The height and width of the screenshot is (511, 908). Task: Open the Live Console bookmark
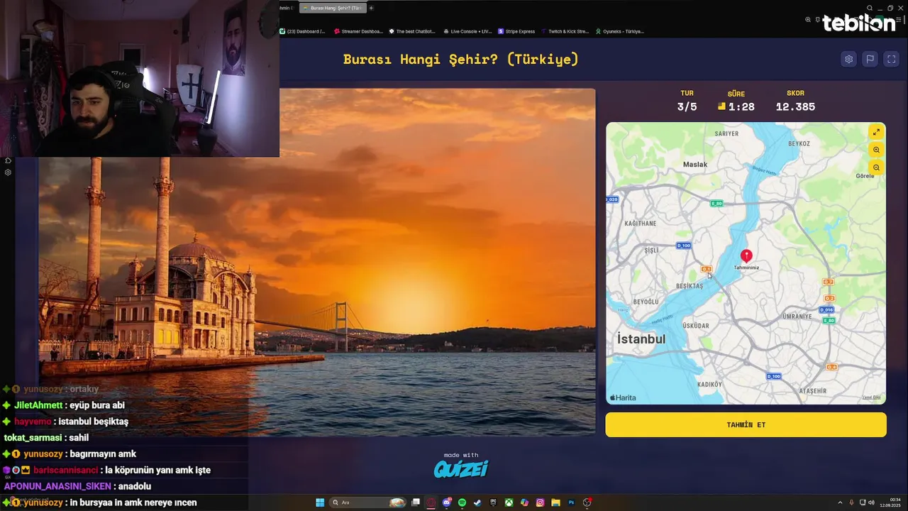(467, 31)
